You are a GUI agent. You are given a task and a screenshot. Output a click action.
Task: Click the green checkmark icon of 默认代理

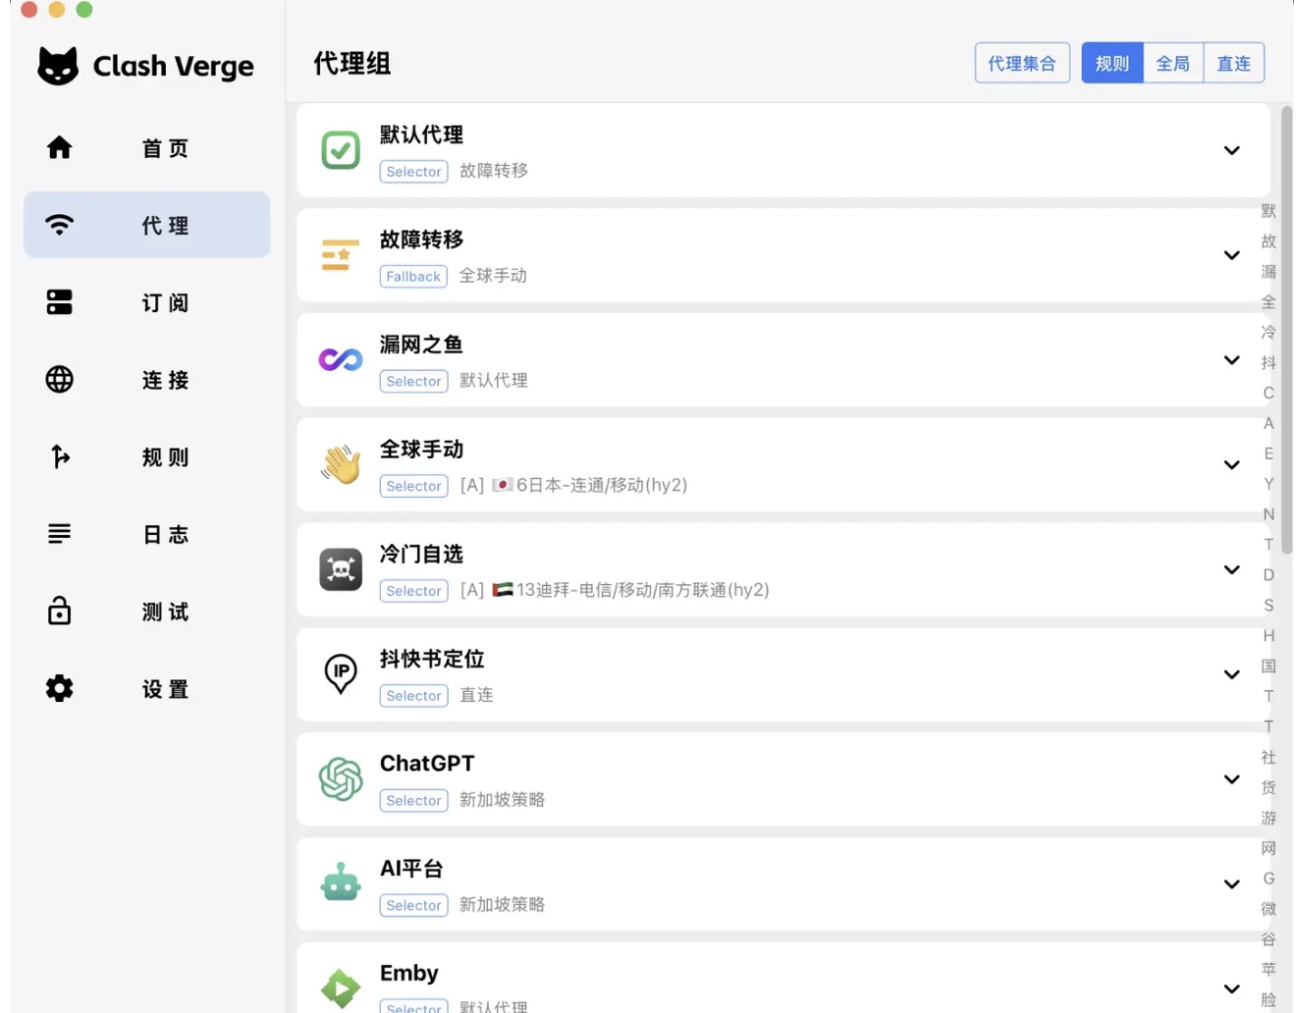pos(341,150)
